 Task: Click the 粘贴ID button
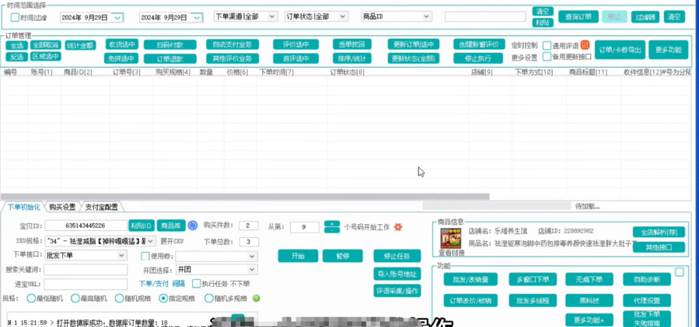142,226
